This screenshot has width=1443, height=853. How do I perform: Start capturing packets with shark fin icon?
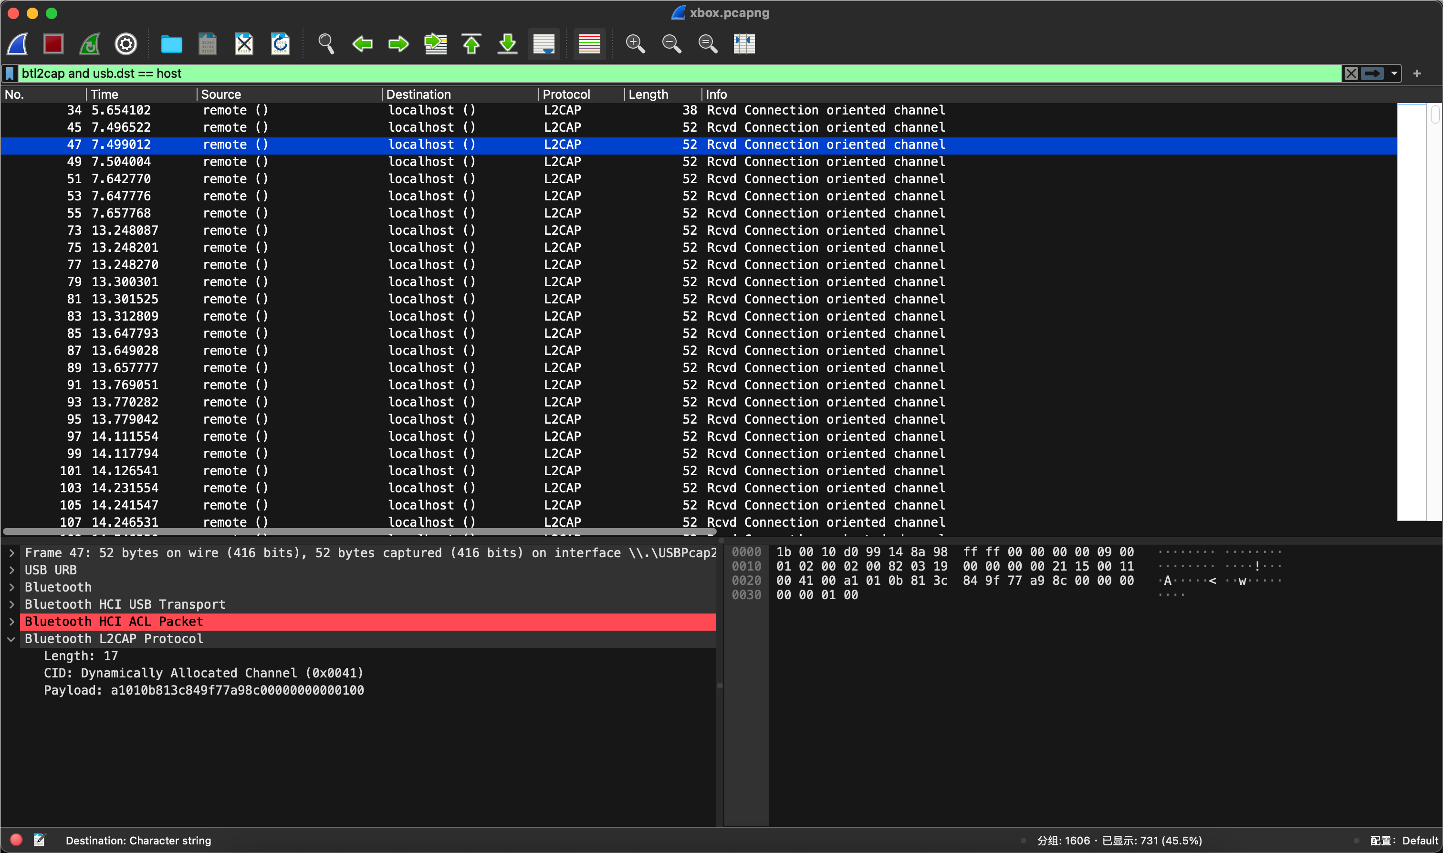pos(18,44)
